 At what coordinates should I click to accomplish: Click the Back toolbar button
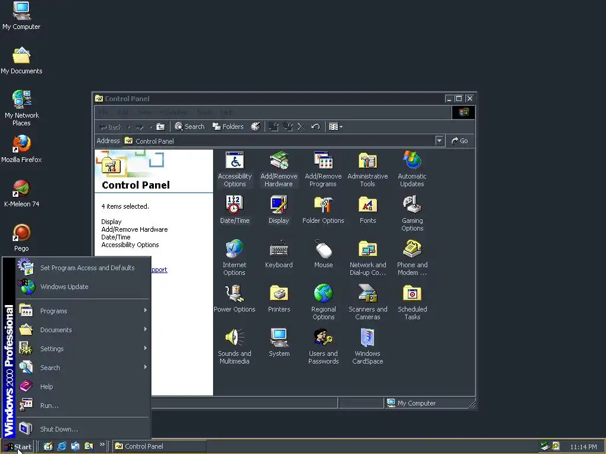(111, 127)
